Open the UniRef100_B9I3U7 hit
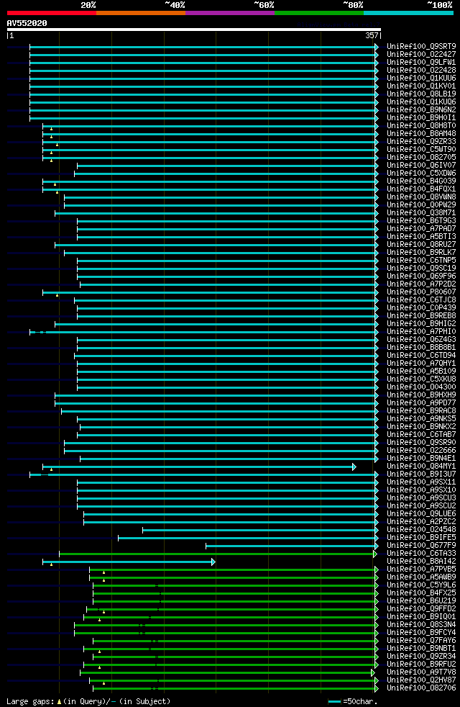Image resolution: width=460 pixels, height=707 pixels. [x=421, y=474]
